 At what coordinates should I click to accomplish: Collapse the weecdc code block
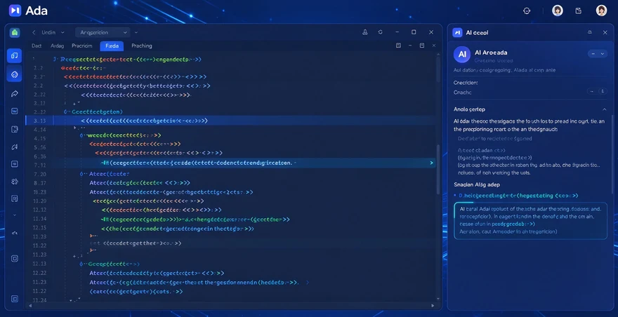point(82,135)
